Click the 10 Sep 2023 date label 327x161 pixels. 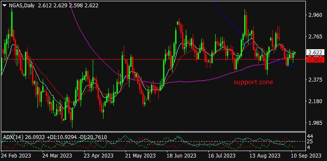pos(306,155)
